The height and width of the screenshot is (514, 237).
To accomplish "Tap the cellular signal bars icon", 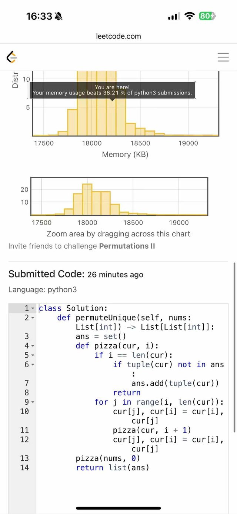I will [x=174, y=16].
